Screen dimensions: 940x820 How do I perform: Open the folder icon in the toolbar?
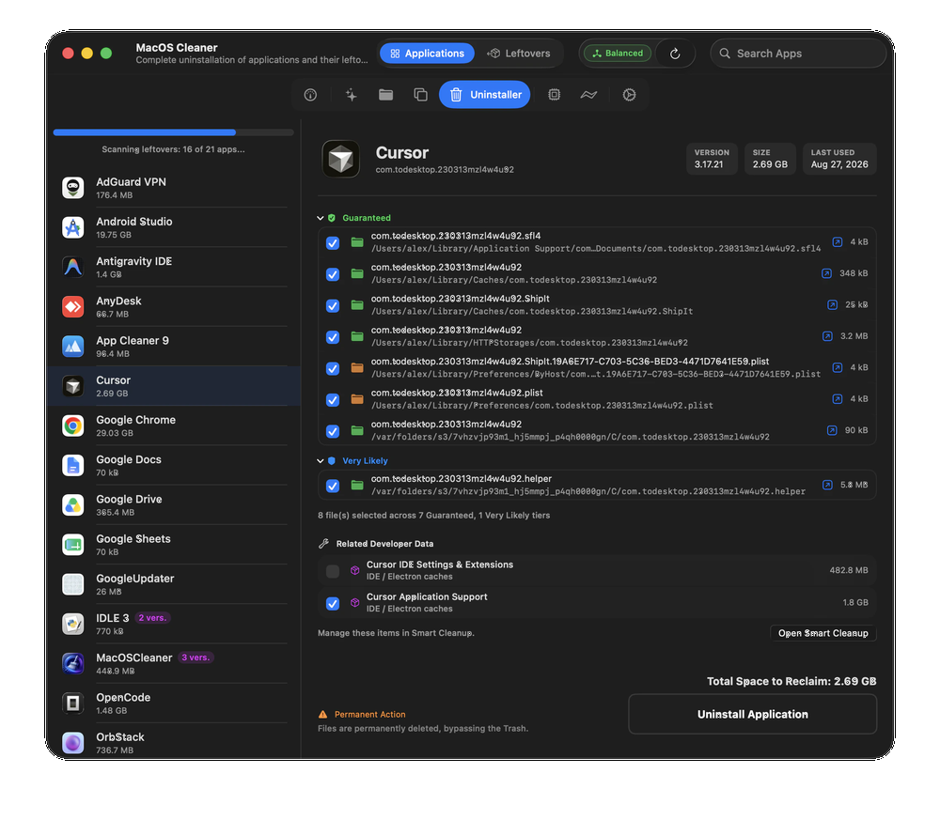(x=385, y=95)
